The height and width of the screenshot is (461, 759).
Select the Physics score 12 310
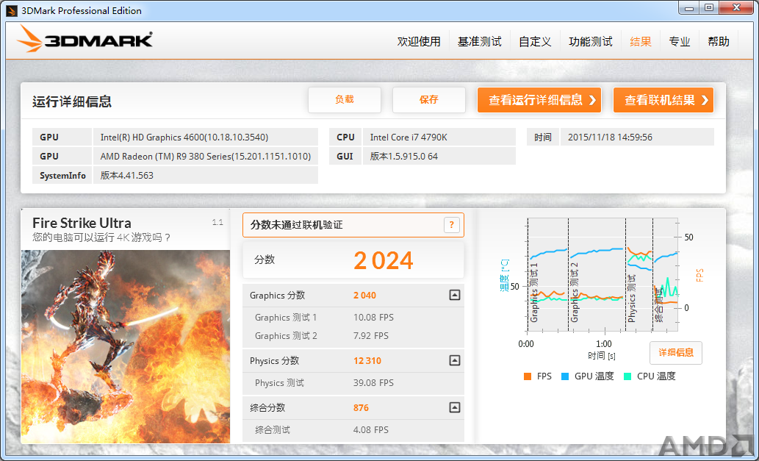[367, 361]
